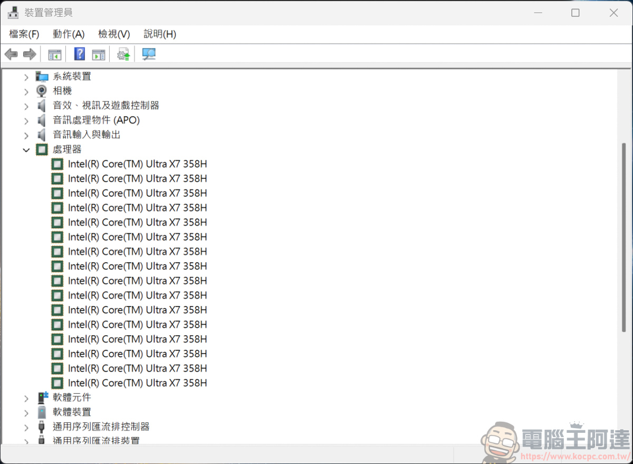Click the Back navigation arrow
This screenshot has height=464, width=633.
[11, 54]
